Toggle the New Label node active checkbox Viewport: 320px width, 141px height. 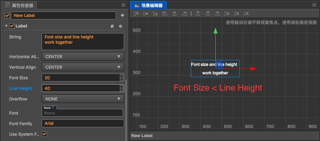click(x=7, y=16)
